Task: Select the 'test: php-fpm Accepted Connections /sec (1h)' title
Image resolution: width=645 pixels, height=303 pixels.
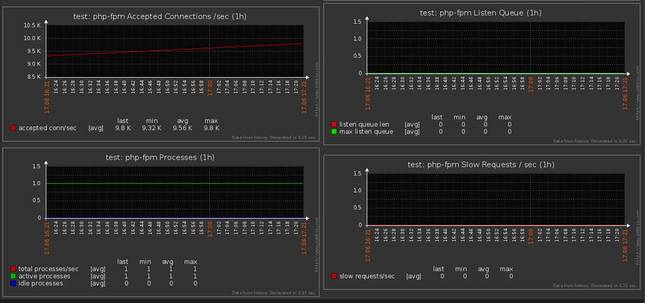Action: [x=160, y=16]
